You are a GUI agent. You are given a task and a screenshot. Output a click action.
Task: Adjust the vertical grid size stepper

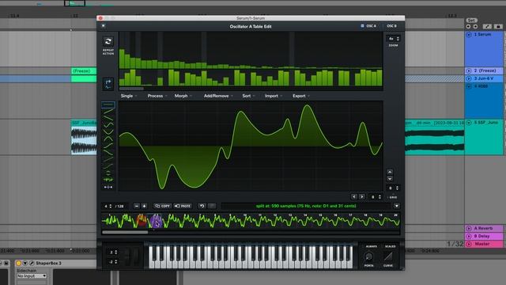click(x=394, y=188)
